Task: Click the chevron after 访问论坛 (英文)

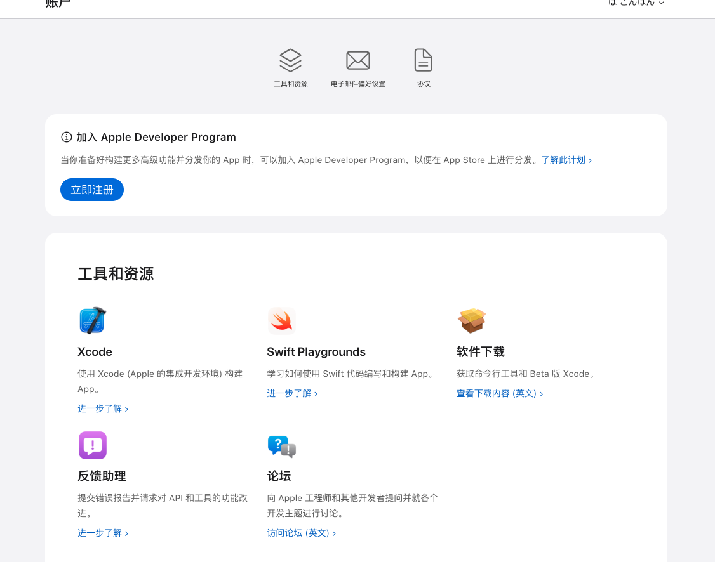Action: (x=333, y=533)
